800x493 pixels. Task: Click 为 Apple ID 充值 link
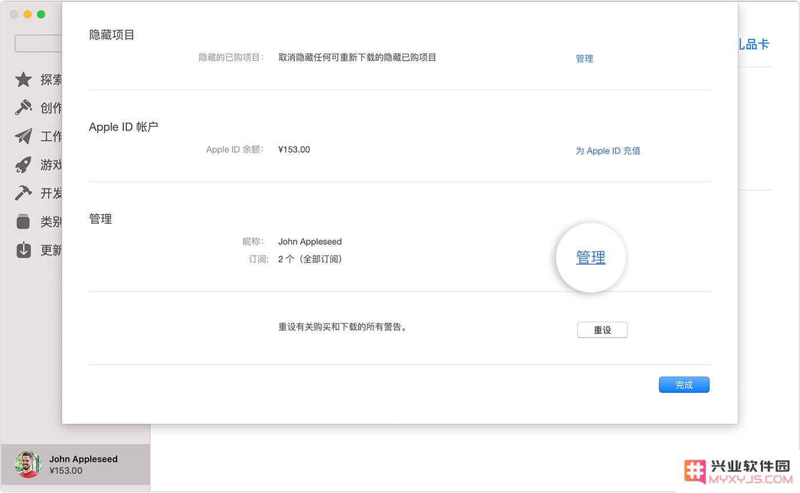(608, 151)
